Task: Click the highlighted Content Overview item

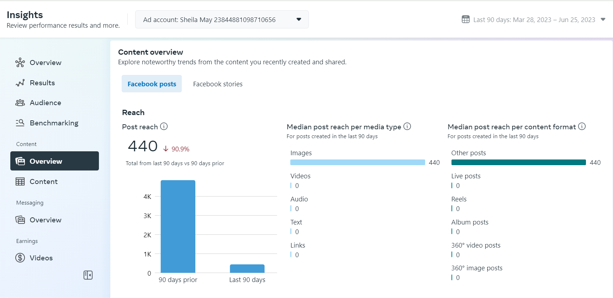Action: point(54,161)
